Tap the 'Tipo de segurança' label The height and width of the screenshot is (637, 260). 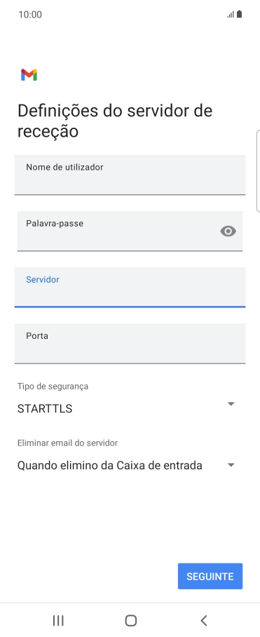coord(53,387)
